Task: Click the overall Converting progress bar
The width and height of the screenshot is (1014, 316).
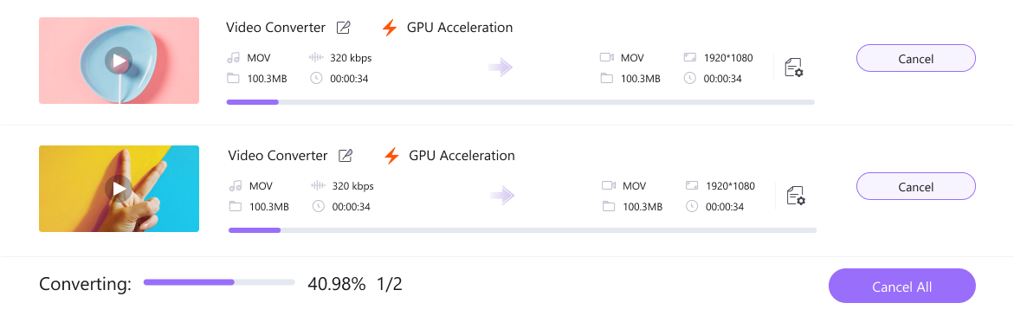Action: tap(219, 282)
